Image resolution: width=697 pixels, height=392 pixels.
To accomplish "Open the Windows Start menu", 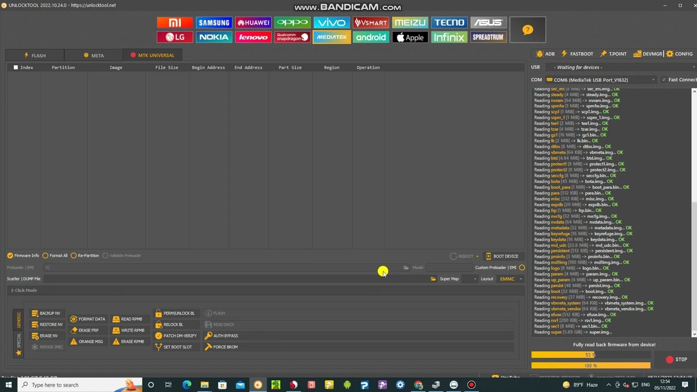I will coord(9,385).
